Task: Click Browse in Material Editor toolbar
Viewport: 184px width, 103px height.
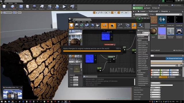Action: click(76, 26)
